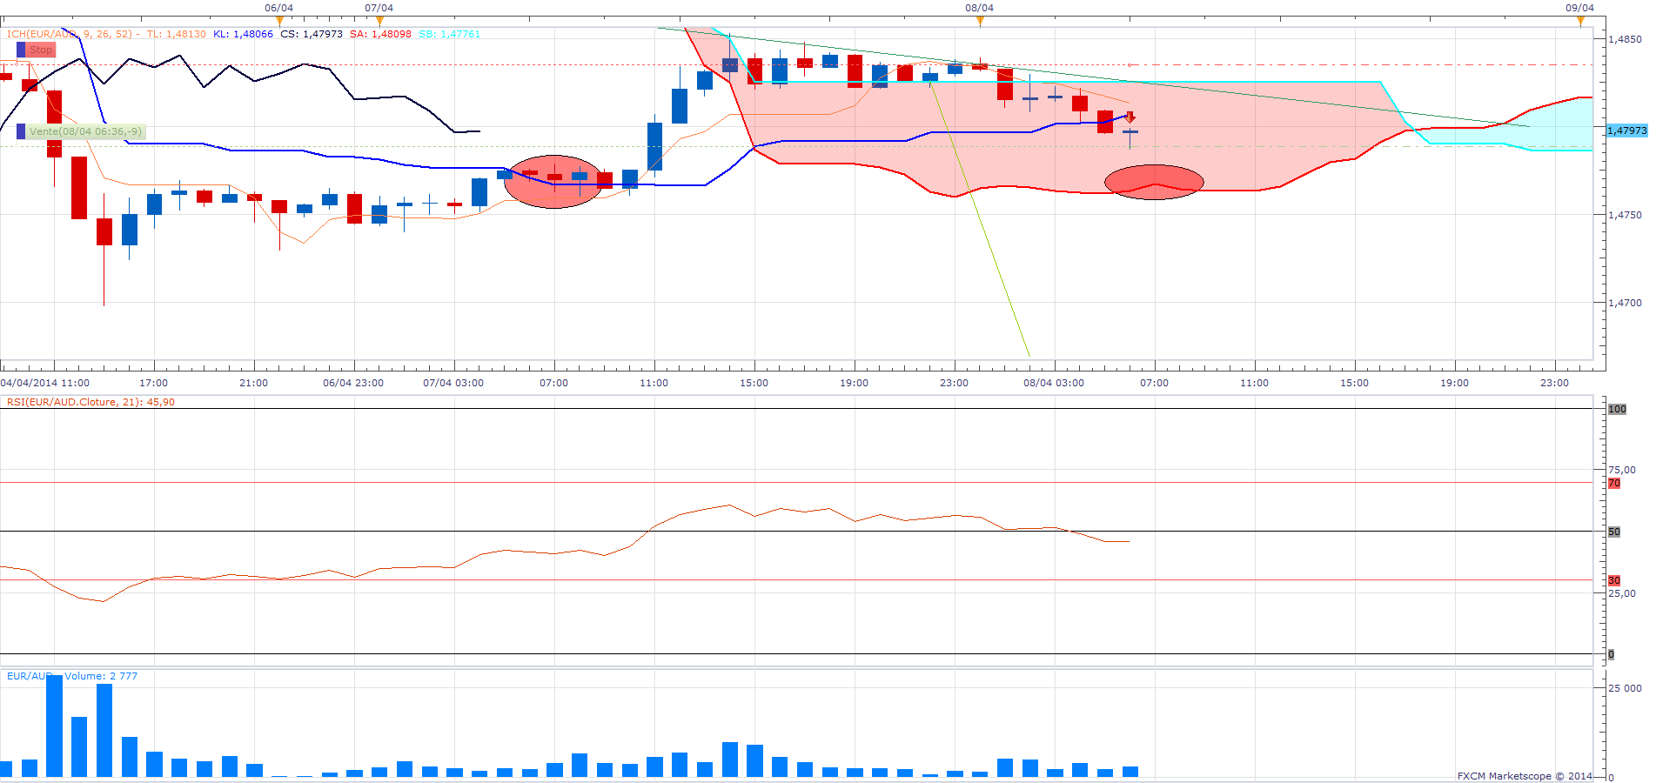Click the red sell arrow on the latest candle
This screenshot has height=783, width=1656.
(1130, 117)
